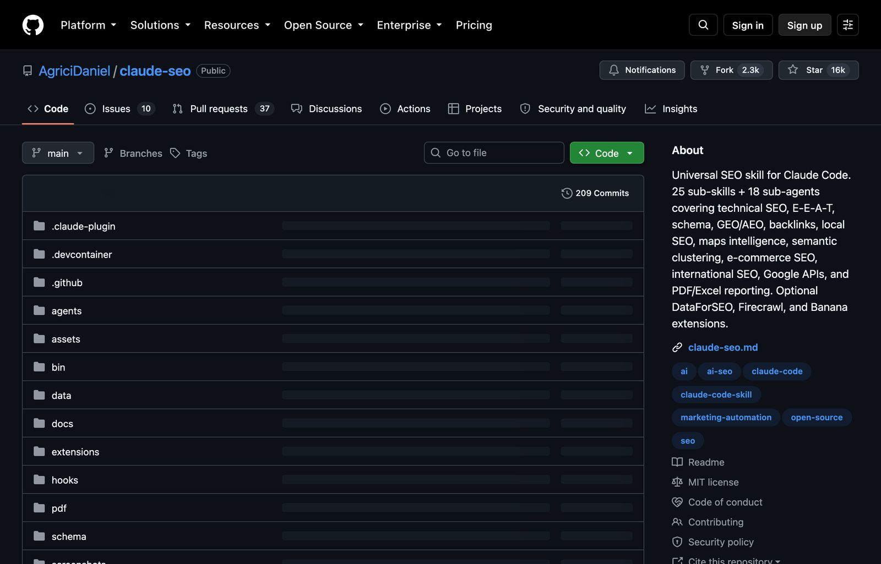Click the search magnifier icon button
This screenshot has width=881, height=564.
(x=703, y=25)
